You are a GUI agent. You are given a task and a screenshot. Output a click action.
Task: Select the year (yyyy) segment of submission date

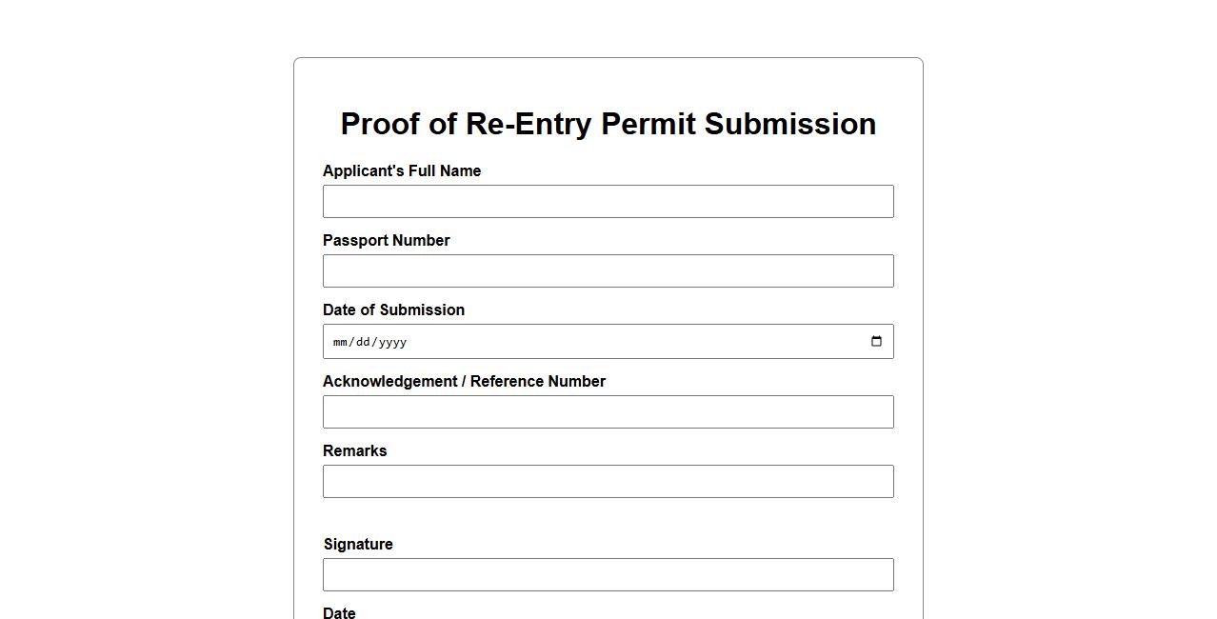coord(392,342)
